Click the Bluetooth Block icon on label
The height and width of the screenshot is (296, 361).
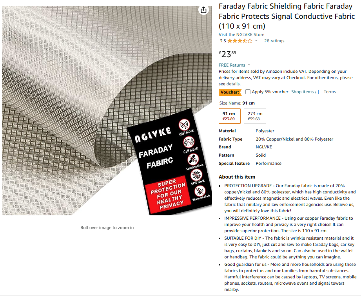click(x=200, y=191)
